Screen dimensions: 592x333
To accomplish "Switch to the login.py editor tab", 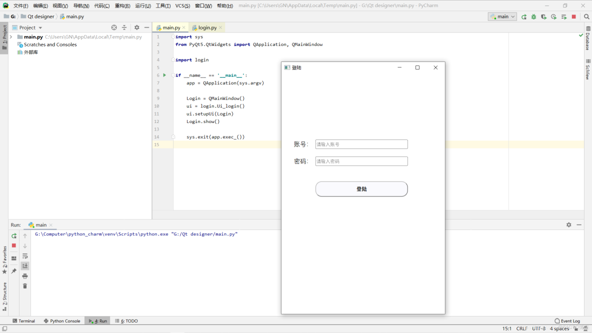I will 206,27.
